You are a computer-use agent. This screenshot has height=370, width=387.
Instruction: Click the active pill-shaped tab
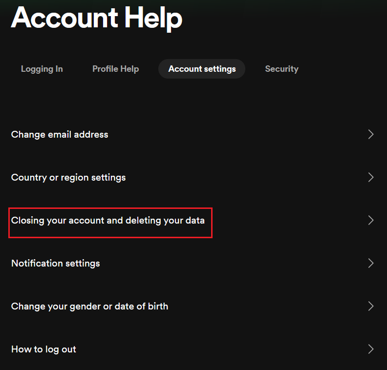[x=202, y=69]
